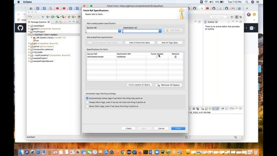Expand the demo1 project node

(29, 29)
